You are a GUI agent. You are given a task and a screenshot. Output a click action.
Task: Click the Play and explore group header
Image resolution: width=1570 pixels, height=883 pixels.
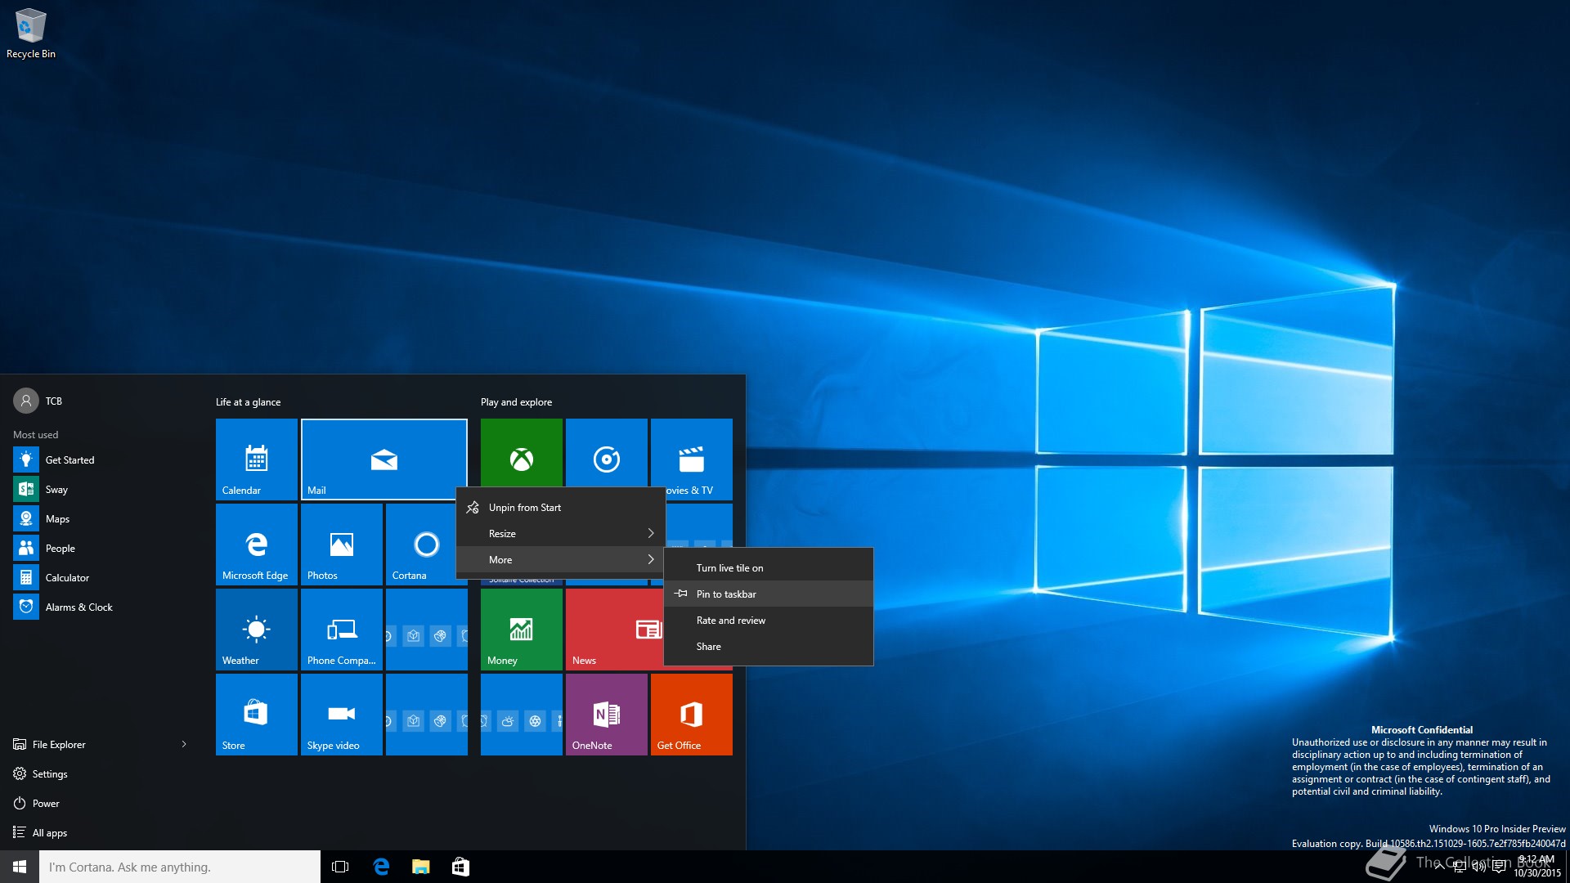pyautogui.click(x=516, y=402)
